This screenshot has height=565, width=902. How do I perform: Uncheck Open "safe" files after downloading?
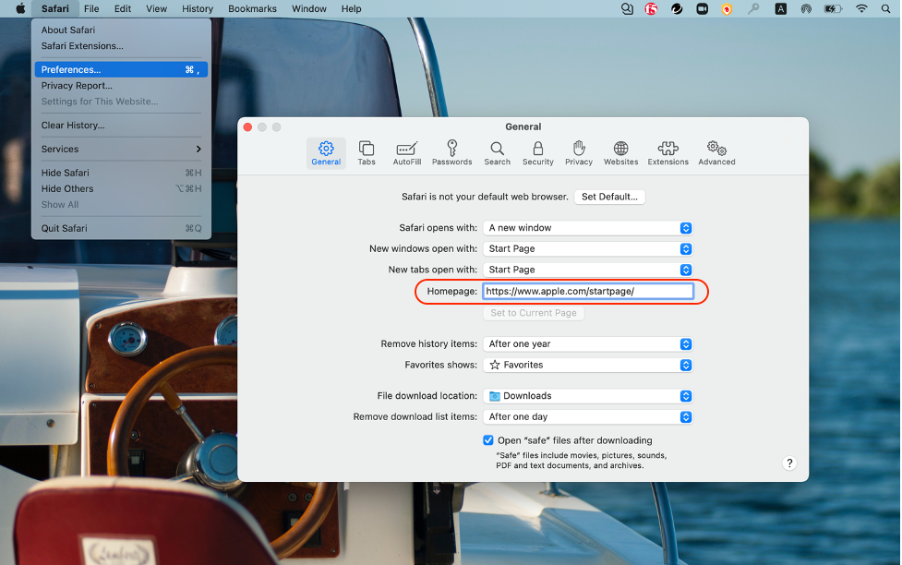[488, 440]
